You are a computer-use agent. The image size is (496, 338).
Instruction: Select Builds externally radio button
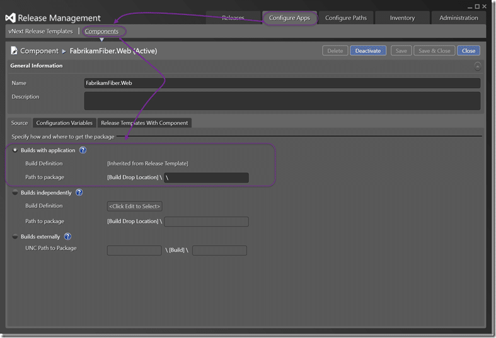(x=15, y=236)
